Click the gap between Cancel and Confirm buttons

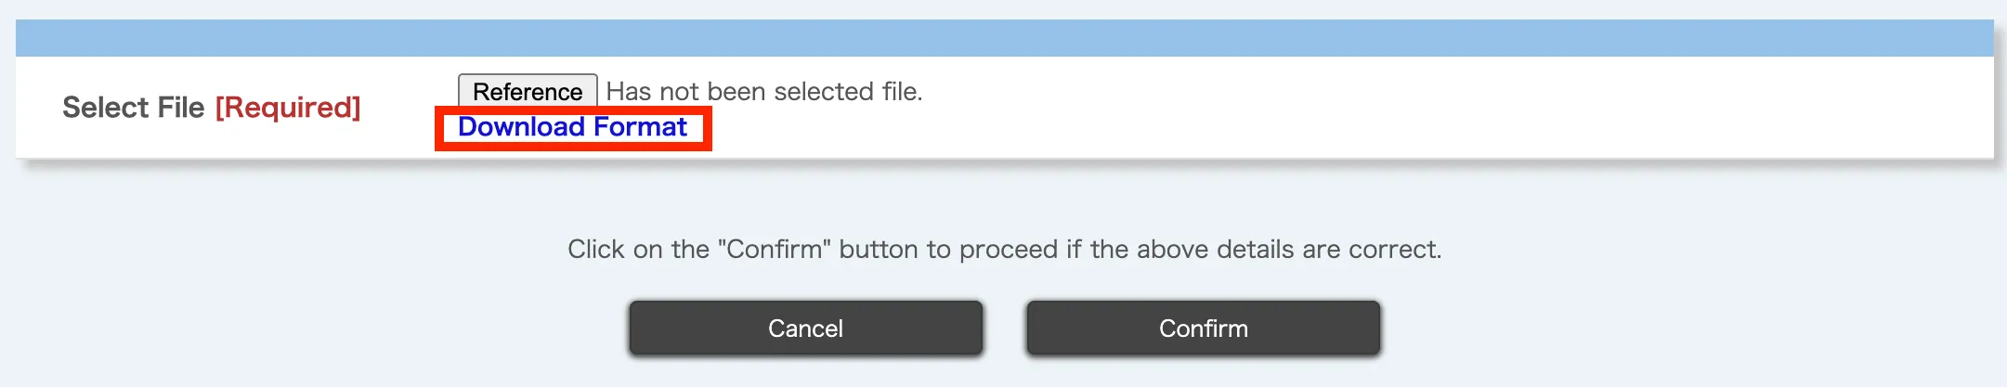[x=1004, y=328]
